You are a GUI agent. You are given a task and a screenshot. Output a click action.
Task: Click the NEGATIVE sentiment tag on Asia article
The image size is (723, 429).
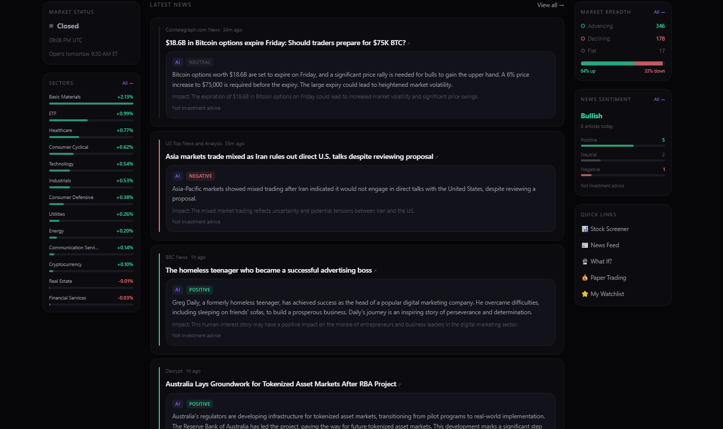click(x=200, y=176)
